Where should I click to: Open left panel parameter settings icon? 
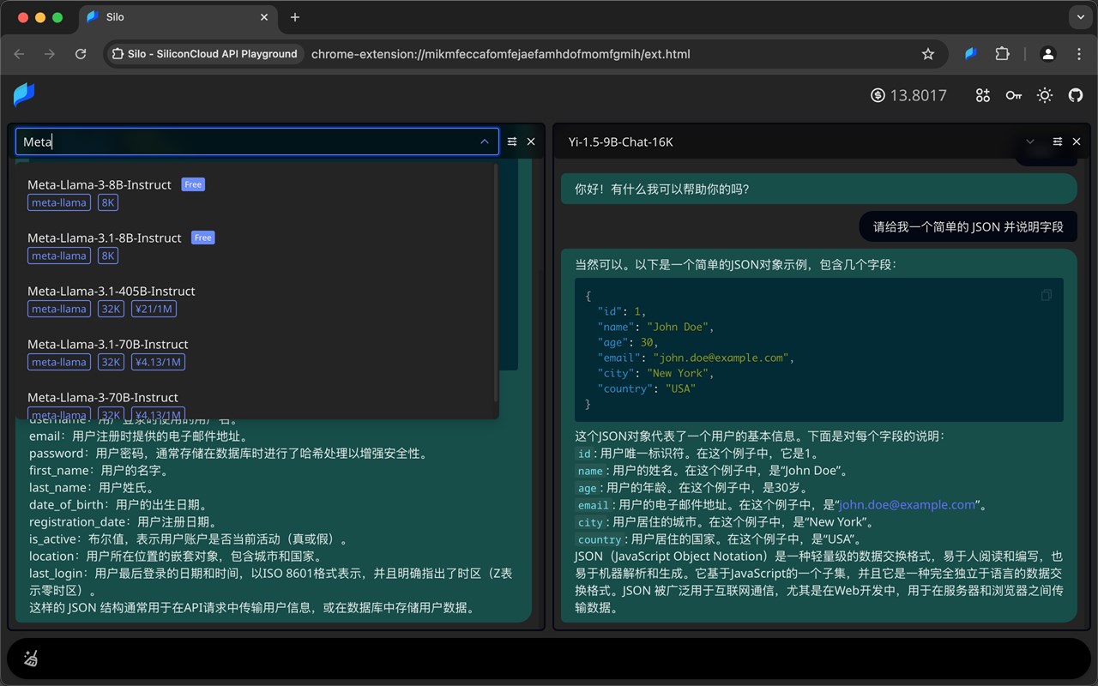point(512,141)
